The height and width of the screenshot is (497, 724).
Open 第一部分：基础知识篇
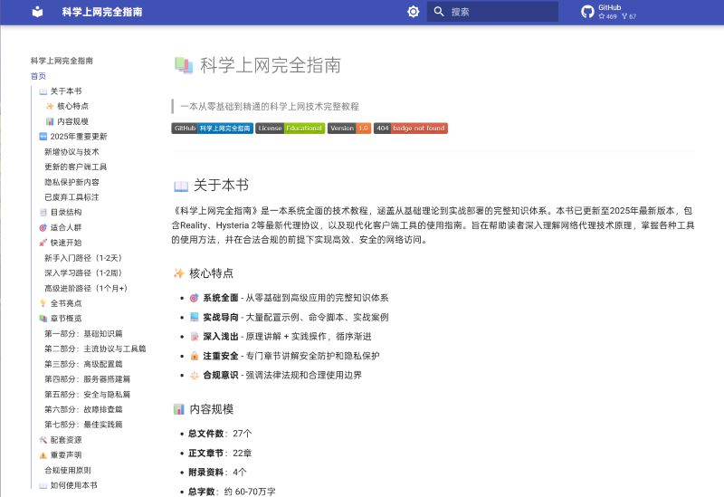83,333
